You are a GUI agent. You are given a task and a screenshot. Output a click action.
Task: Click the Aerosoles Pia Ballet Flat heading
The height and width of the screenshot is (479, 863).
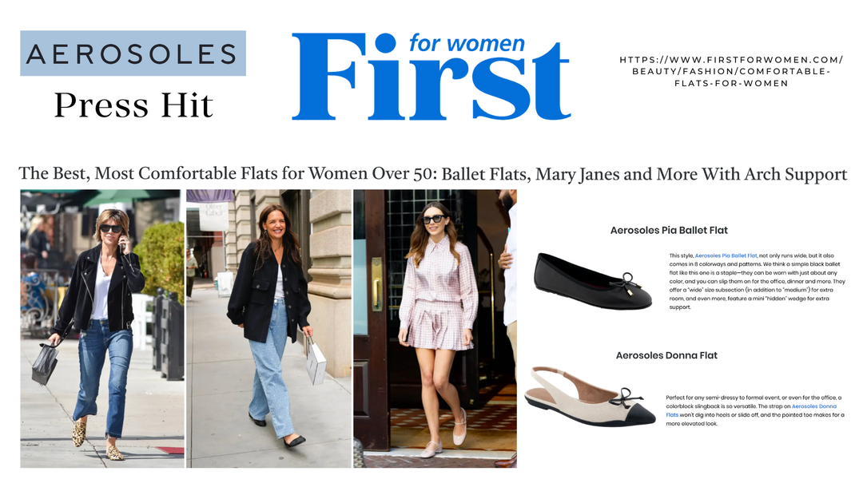[669, 231]
